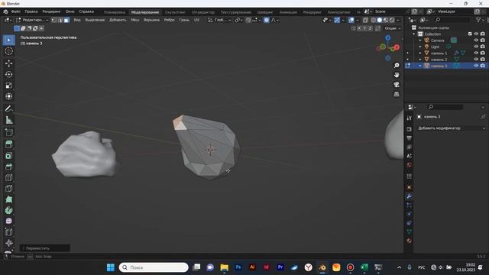Hide Camera object with its eye icon
Image resolution: width=489 pixels, height=275 pixels.
476,40
